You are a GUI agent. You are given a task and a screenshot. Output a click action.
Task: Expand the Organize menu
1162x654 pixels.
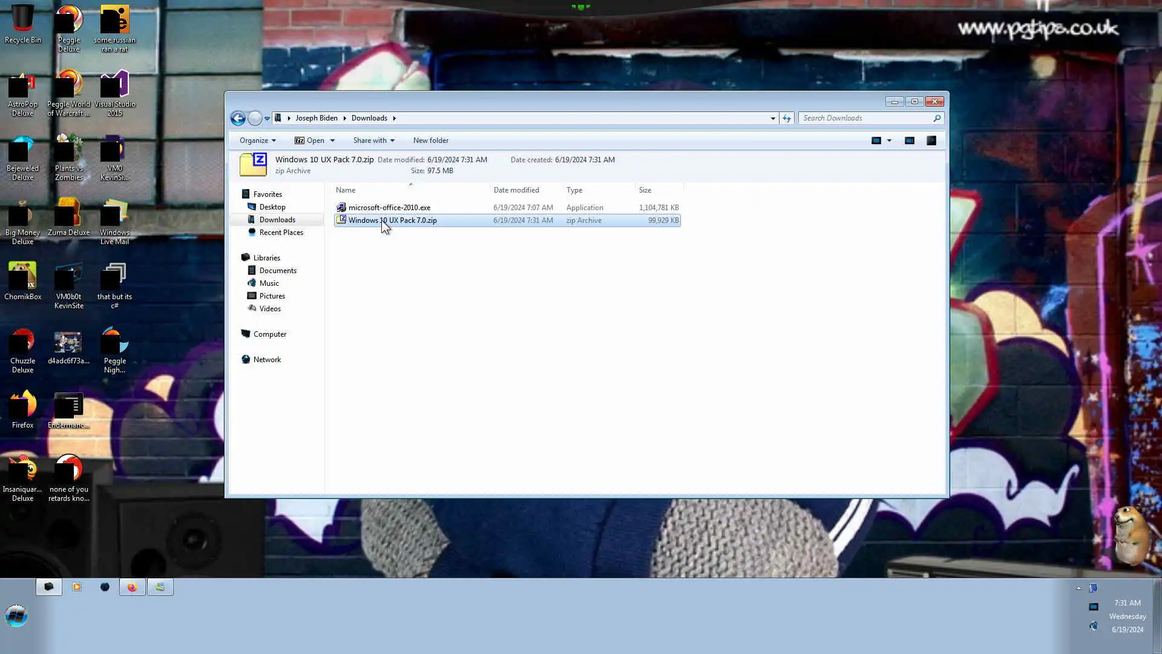click(x=257, y=140)
